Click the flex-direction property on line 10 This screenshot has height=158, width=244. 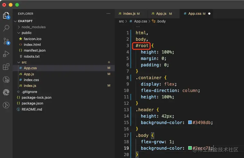pos(159,90)
